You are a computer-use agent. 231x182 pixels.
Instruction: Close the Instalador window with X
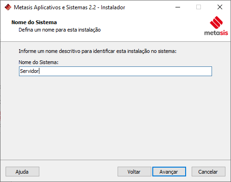coord(220,7)
